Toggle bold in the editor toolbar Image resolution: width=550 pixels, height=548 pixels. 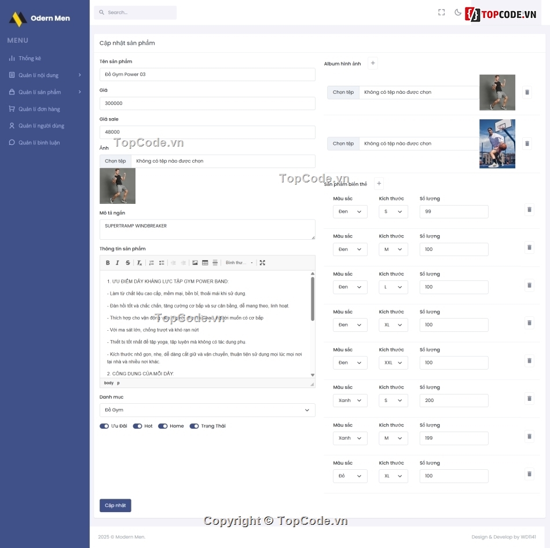coord(108,262)
